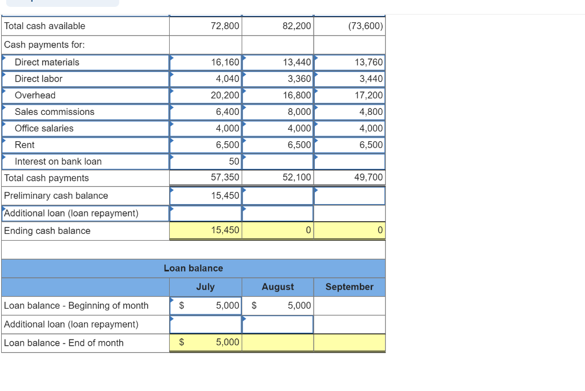Select July Preliminary cash balance cell 15,450
585x391 pixels.
click(206, 195)
